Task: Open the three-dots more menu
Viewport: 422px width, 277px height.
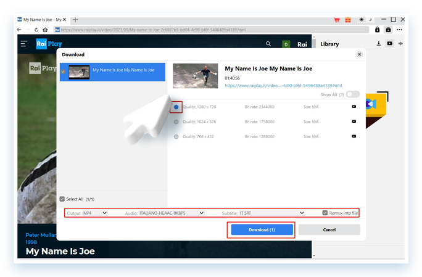Action: (399, 30)
